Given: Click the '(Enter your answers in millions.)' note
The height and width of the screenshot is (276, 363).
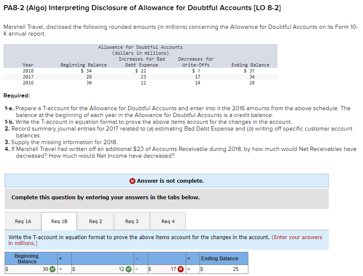Looking at the screenshot, I should point(165,240).
